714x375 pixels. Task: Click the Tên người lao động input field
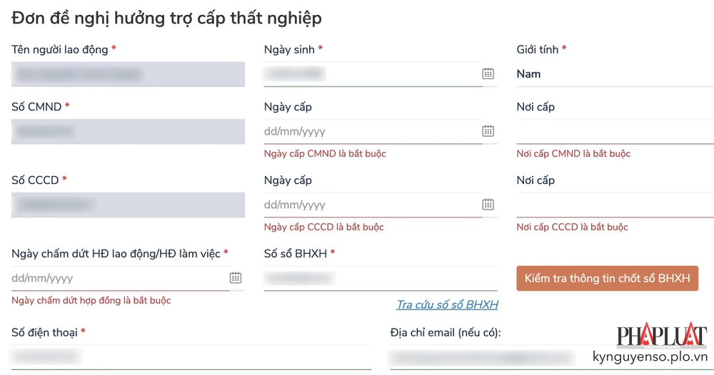pyautogui.click(x=129, y=74)
